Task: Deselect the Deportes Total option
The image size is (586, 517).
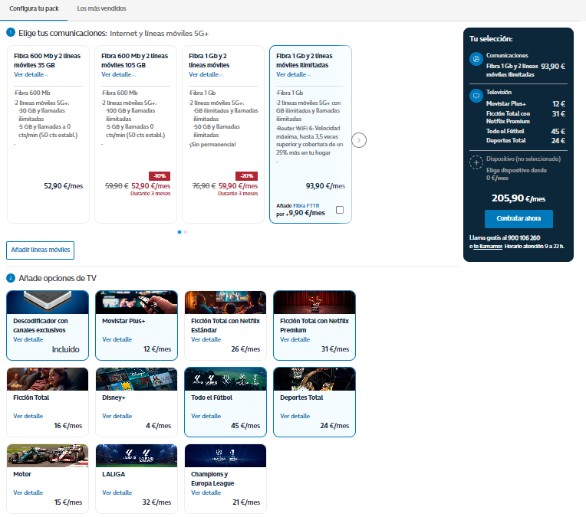Action: coord(314,401)
